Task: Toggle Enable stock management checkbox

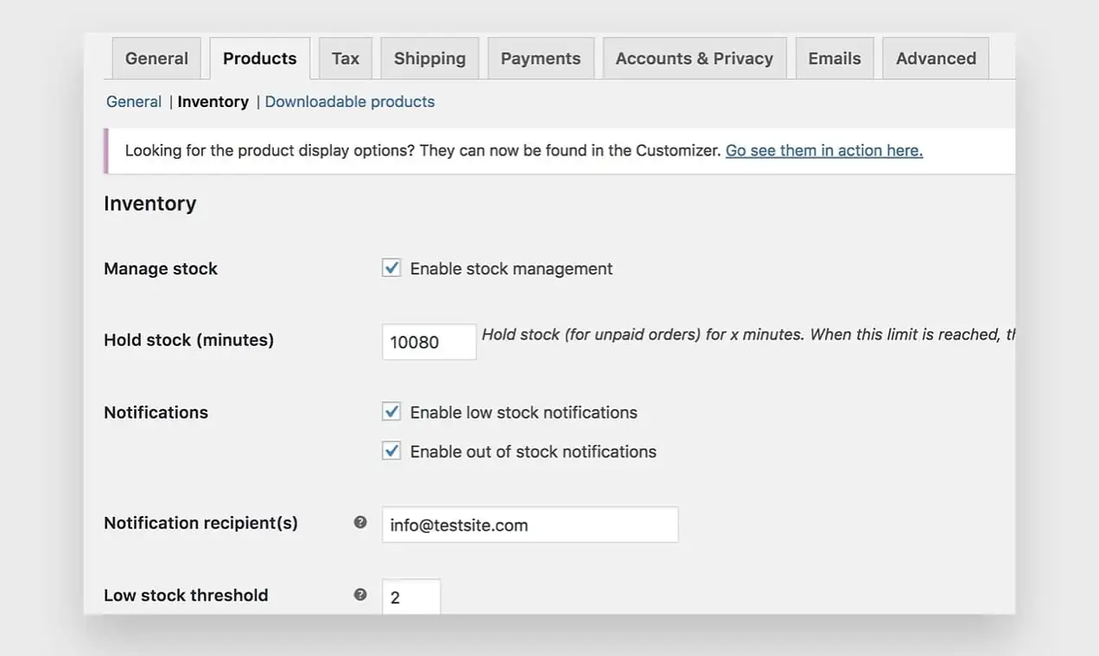Action: [x=391, y=268]
